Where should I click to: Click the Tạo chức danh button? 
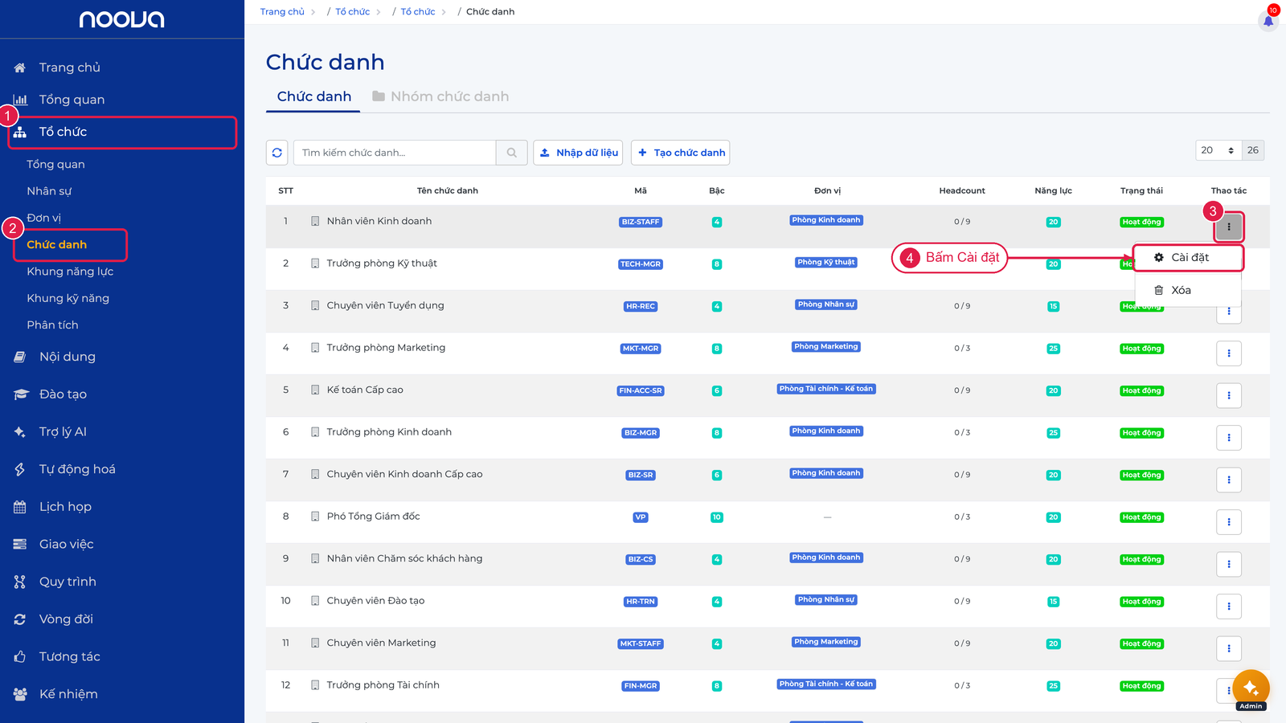[681, 153]
